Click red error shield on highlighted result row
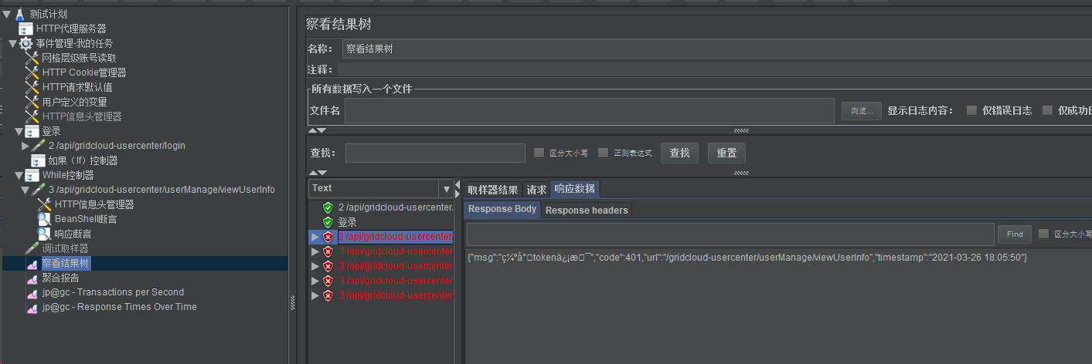The image size is (1092, 364). click(328, 237)
